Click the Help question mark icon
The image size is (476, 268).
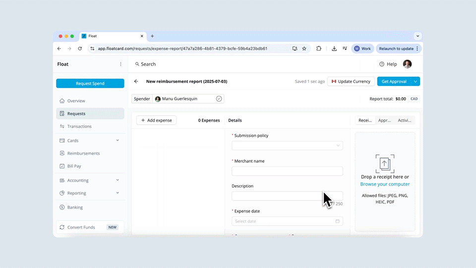tap(382, 64)
